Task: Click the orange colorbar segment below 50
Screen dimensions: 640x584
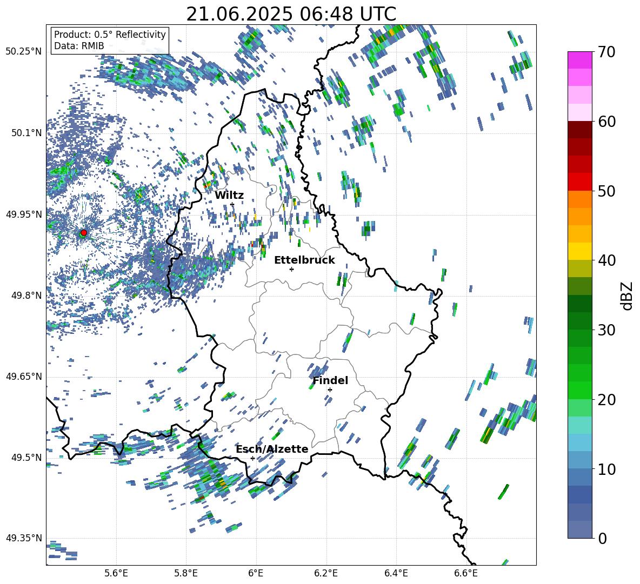Action: pos(580,199)
